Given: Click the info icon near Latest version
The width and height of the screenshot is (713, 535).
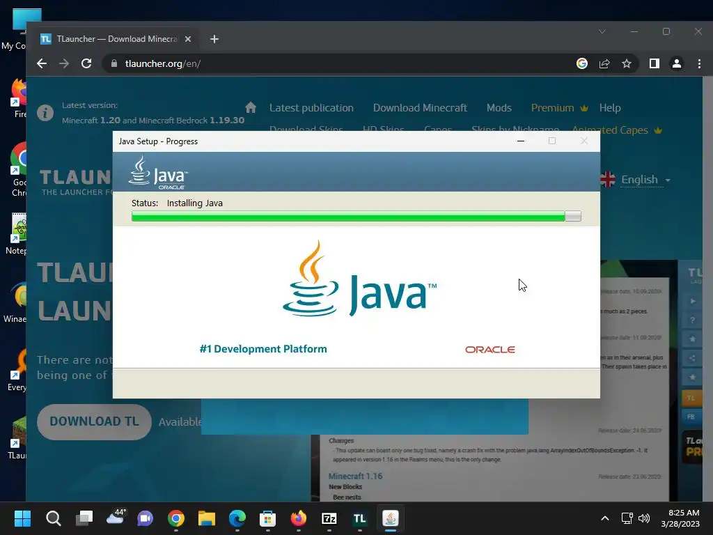Looking at the screenshot, I should tap(45, 112).
